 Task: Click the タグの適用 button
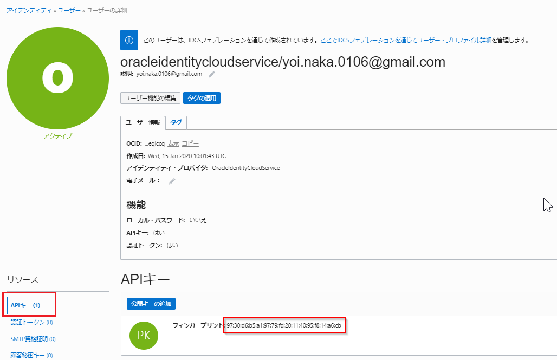[202, 98]
